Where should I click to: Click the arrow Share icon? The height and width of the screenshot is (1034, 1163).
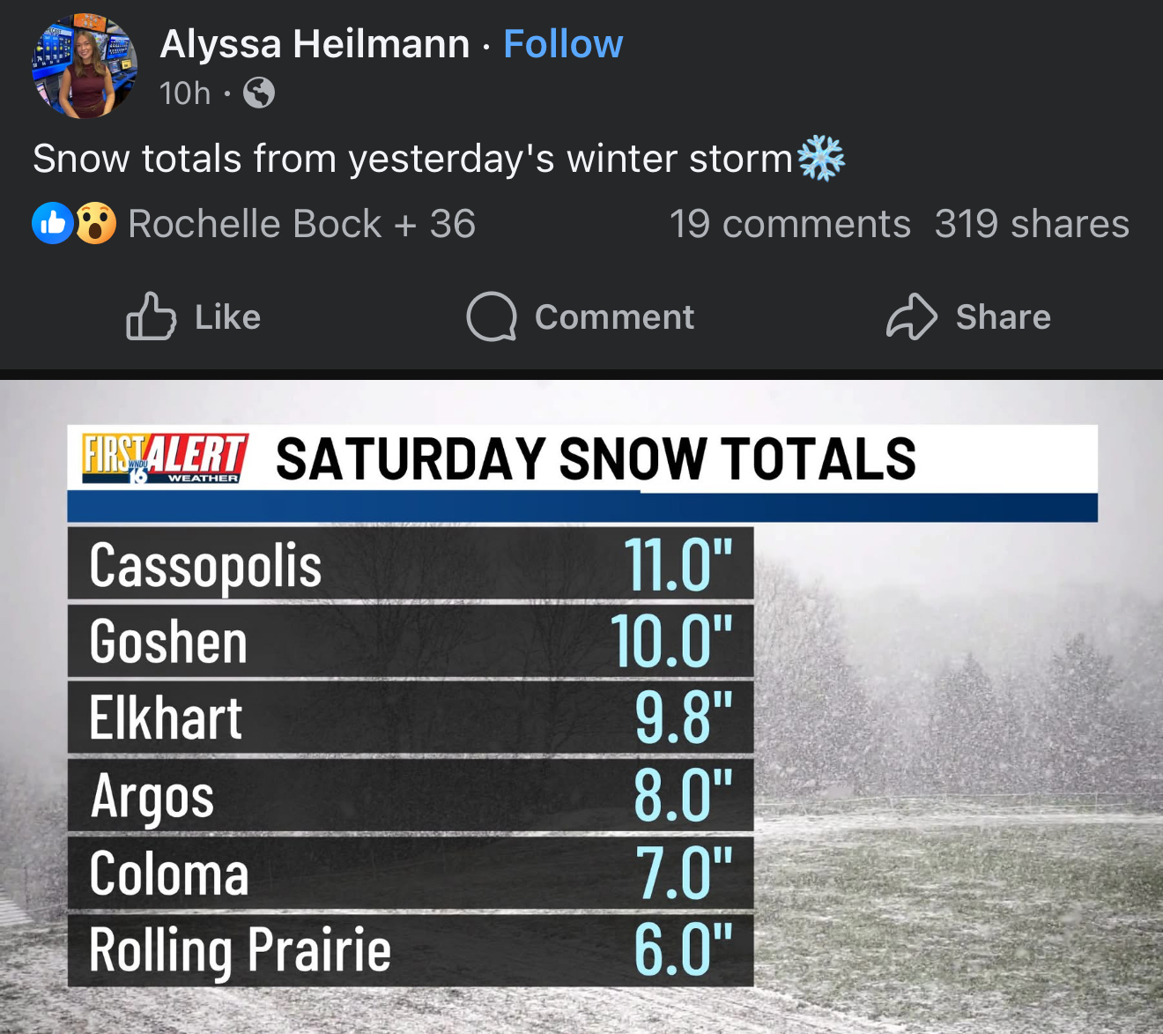click(911, 316)
